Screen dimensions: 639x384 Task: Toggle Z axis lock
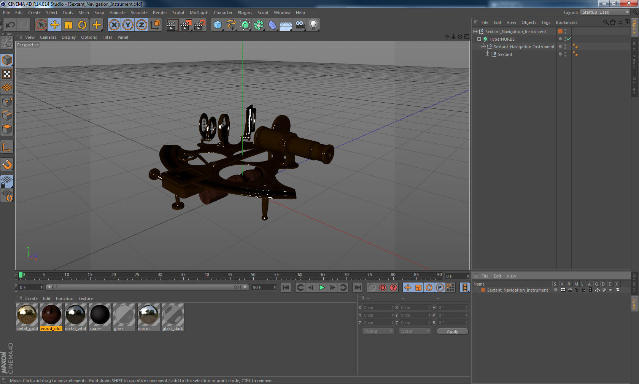(141, 25)
